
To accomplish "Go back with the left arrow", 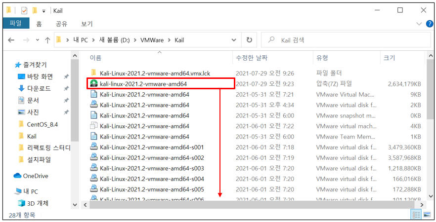I will pos(11,40).
